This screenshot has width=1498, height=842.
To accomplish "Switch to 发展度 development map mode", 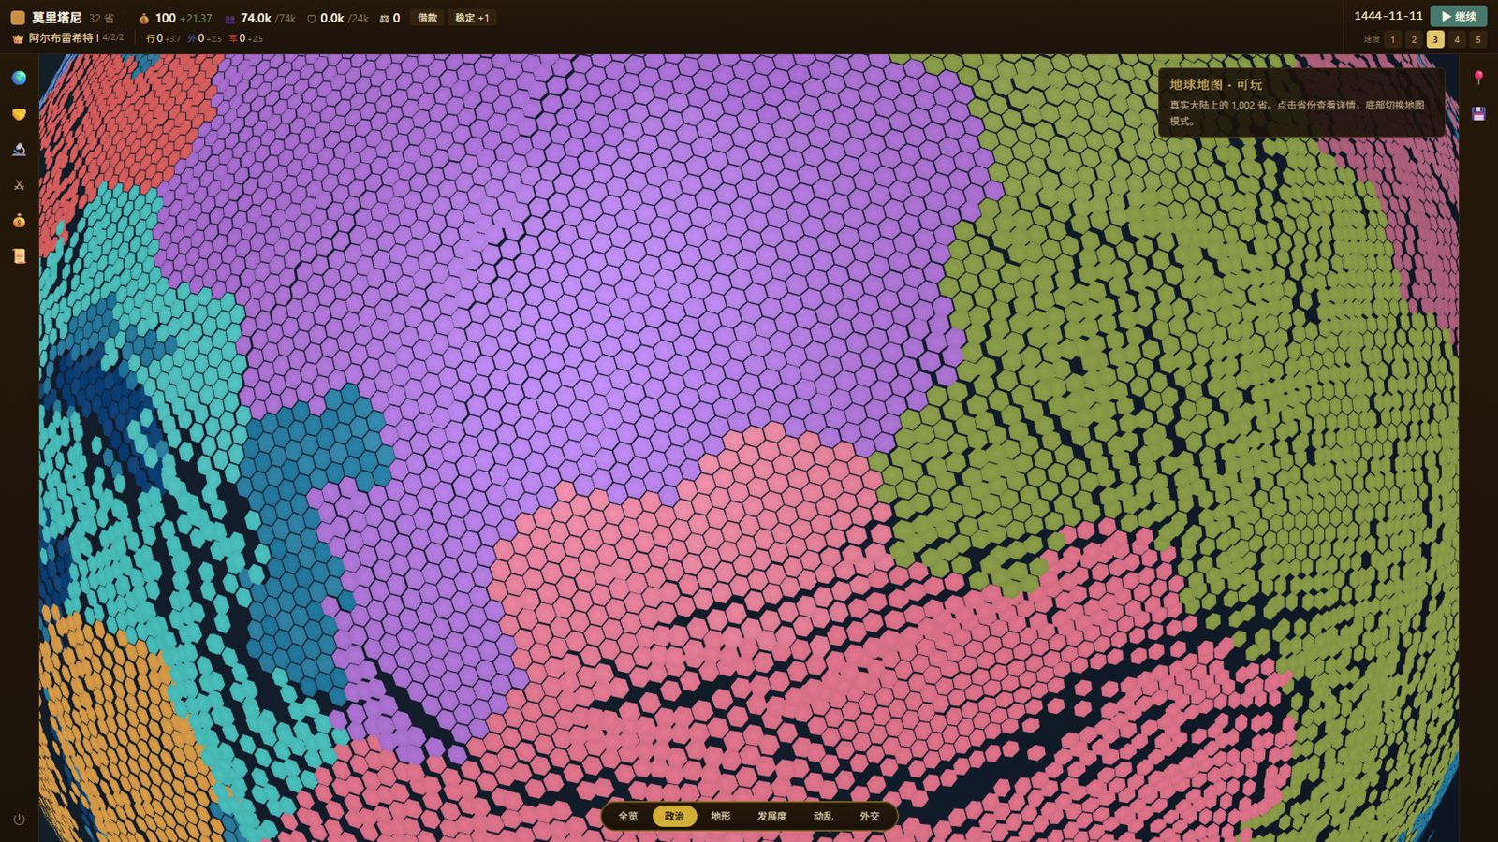I will [772, 816].
